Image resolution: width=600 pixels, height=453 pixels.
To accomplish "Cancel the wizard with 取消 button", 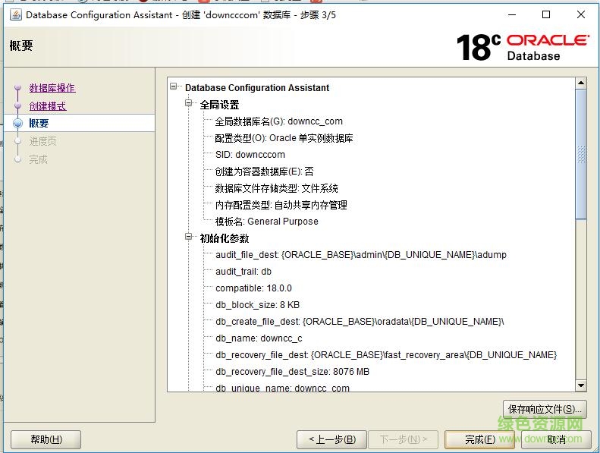I will click(558, 439).
